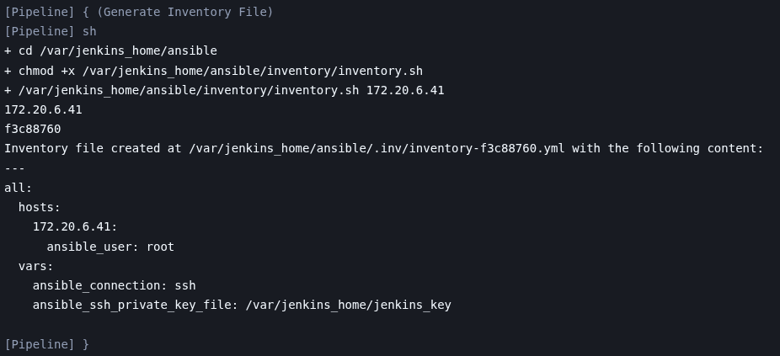
Task: Click the standalone 172.20.6.41 output line
Action: coord(43,109)
